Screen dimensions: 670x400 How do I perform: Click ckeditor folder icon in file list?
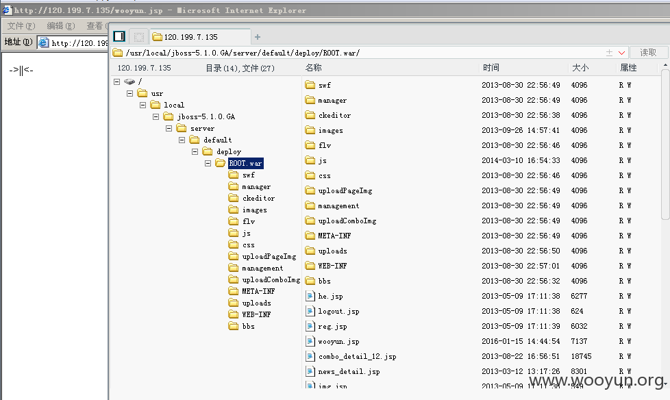tap(310, 115)
